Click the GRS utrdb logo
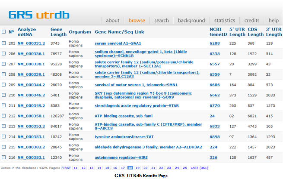This screenshot has height=179, width=283. pyautogui.click(x=39, y=15)
